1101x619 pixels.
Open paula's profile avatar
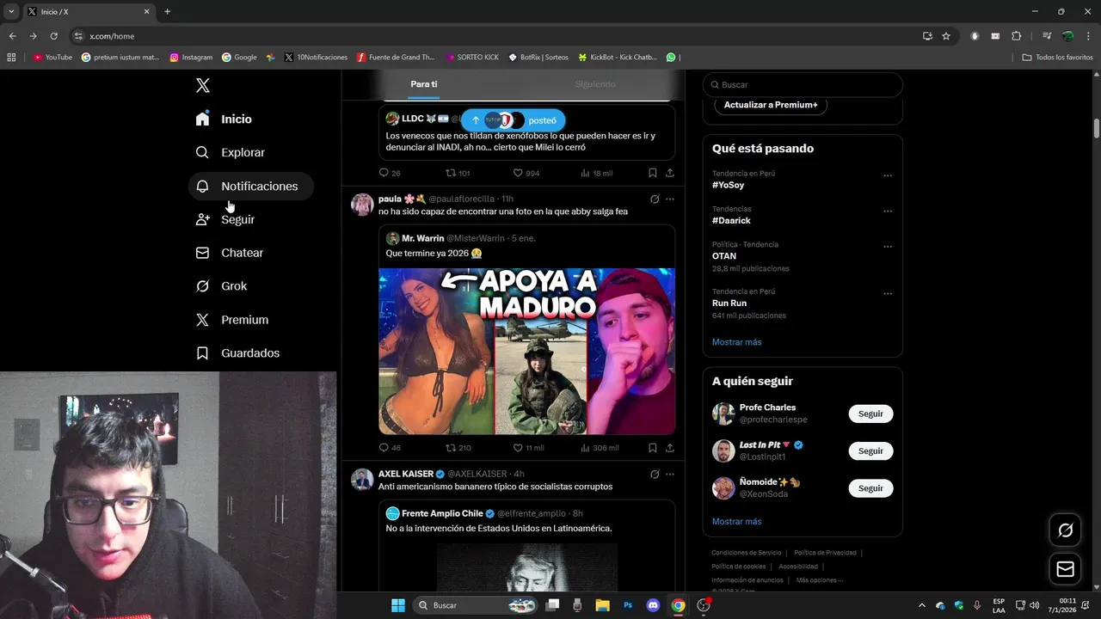tap(362, 205)
